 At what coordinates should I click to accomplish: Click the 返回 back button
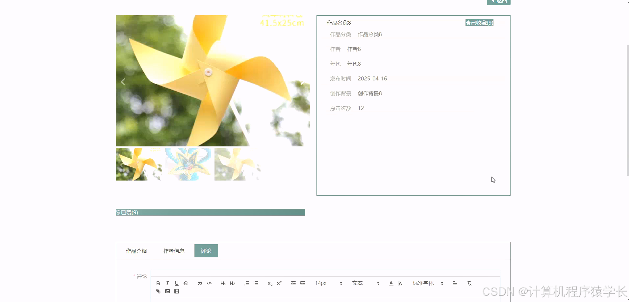pos(499,2)
